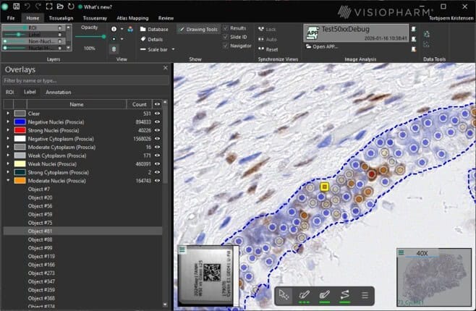Click the APP icon for Test50xxDebug
Viewport: 476px width, 311px height.
(312, 33)
